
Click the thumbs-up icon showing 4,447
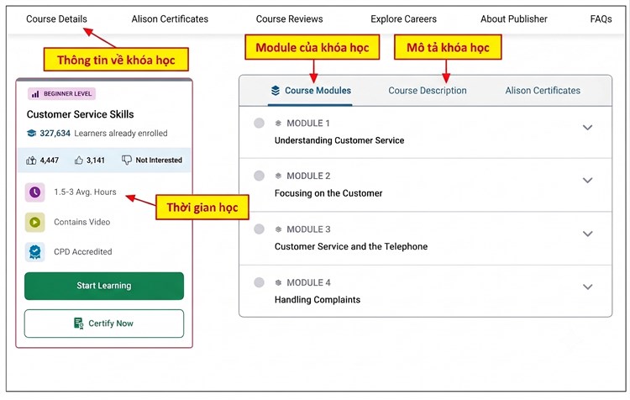click(31, 160)
